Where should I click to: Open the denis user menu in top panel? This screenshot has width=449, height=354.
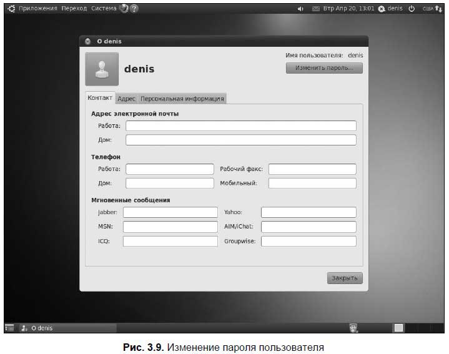[x=390, y=9]
